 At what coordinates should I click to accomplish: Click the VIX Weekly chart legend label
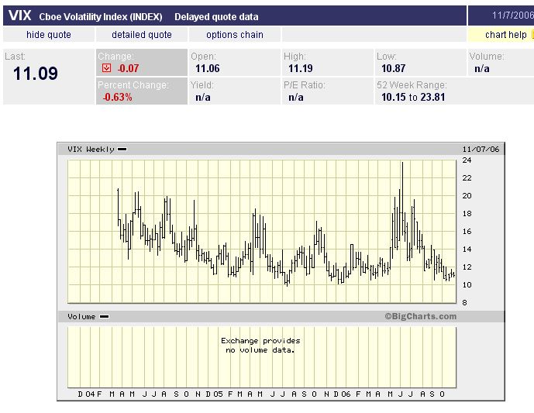[x=91, y=149]
